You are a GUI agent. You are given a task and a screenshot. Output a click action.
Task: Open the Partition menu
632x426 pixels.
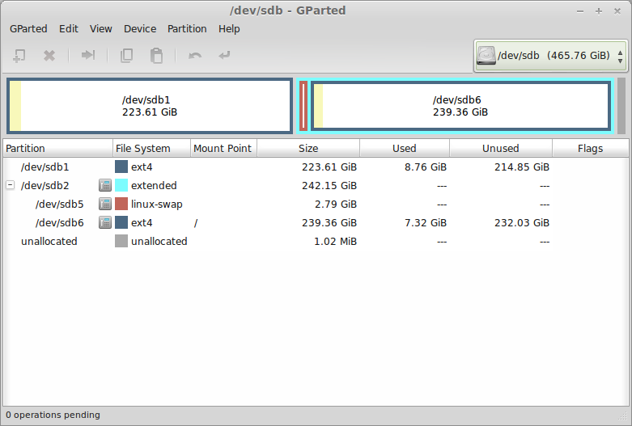click(187, 28)
